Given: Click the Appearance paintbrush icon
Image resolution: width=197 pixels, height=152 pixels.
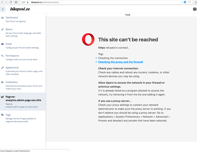Looking at the screenshot, I should click(2, 67).
